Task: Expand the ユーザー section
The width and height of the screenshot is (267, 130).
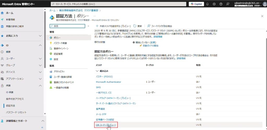Action: pos(40,59)
